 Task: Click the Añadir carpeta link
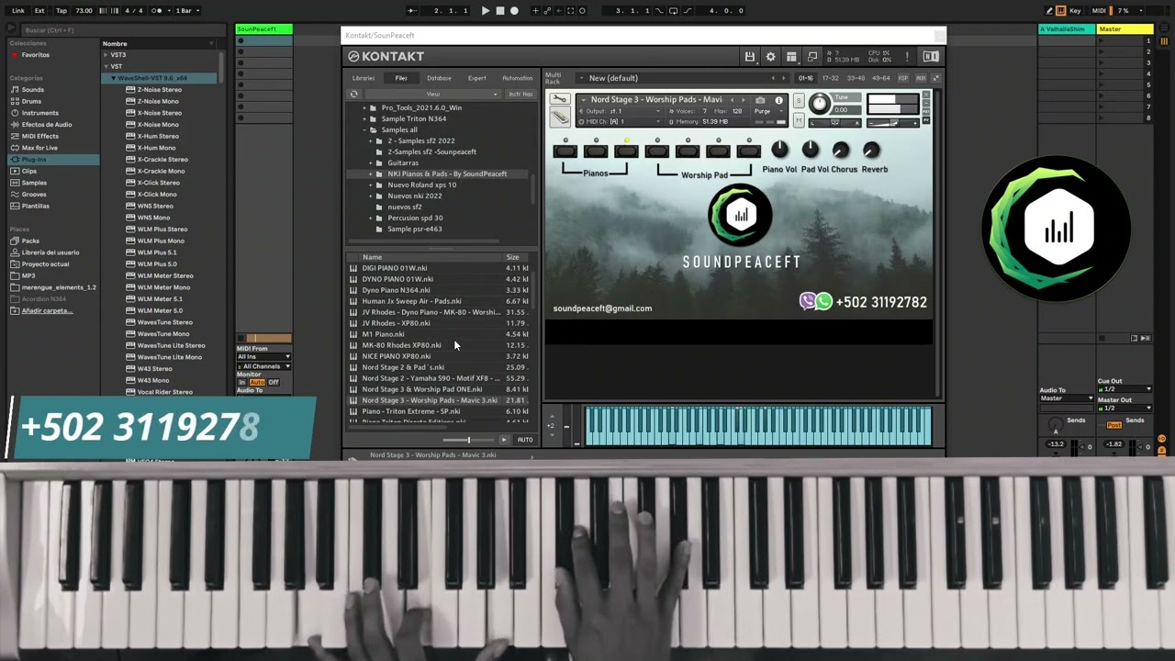pos(46,310)
